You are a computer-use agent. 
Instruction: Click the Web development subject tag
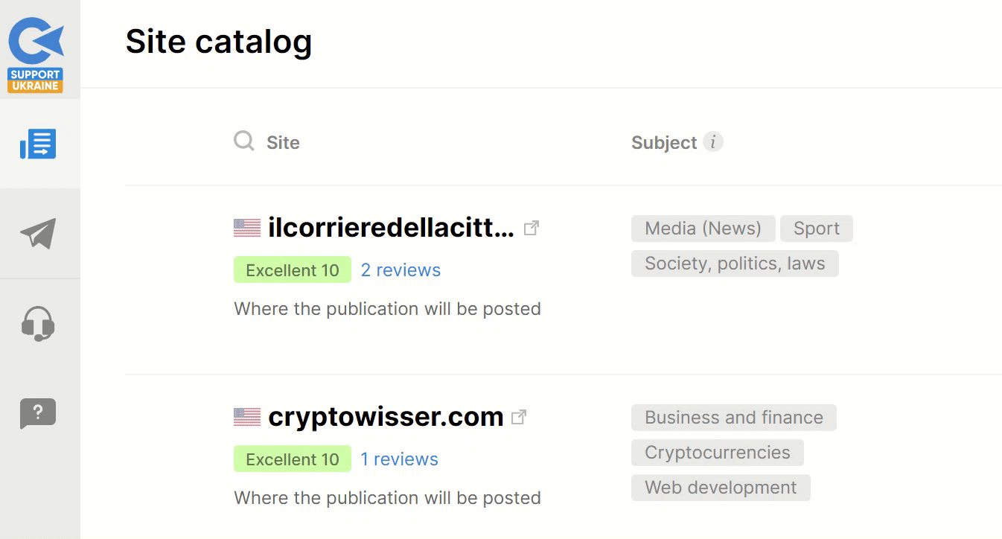coord(720,487)
